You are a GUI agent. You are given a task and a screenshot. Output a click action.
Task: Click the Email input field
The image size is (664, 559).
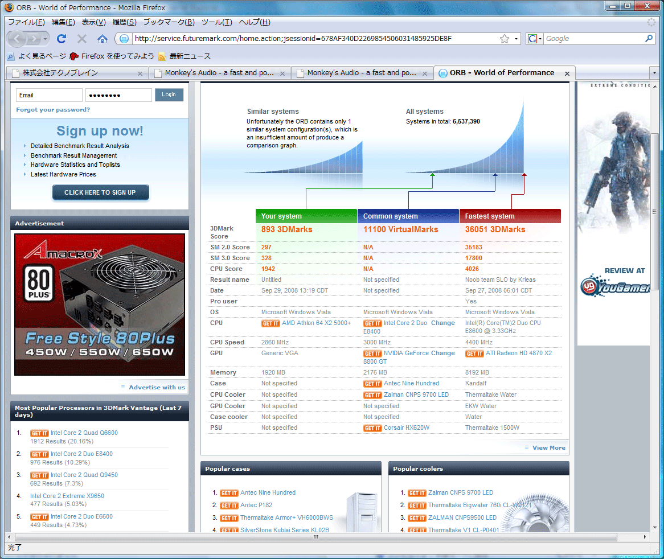(x=49, y=95)
